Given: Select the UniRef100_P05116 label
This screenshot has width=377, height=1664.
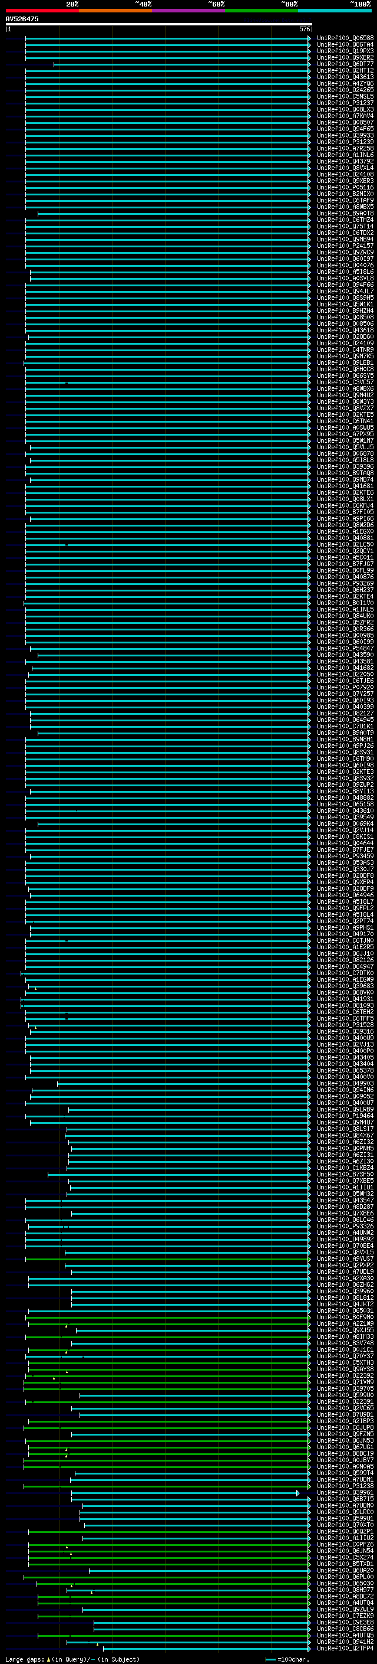Looking at the screenshot, I should pyautogui.click(x=345, y=187).
